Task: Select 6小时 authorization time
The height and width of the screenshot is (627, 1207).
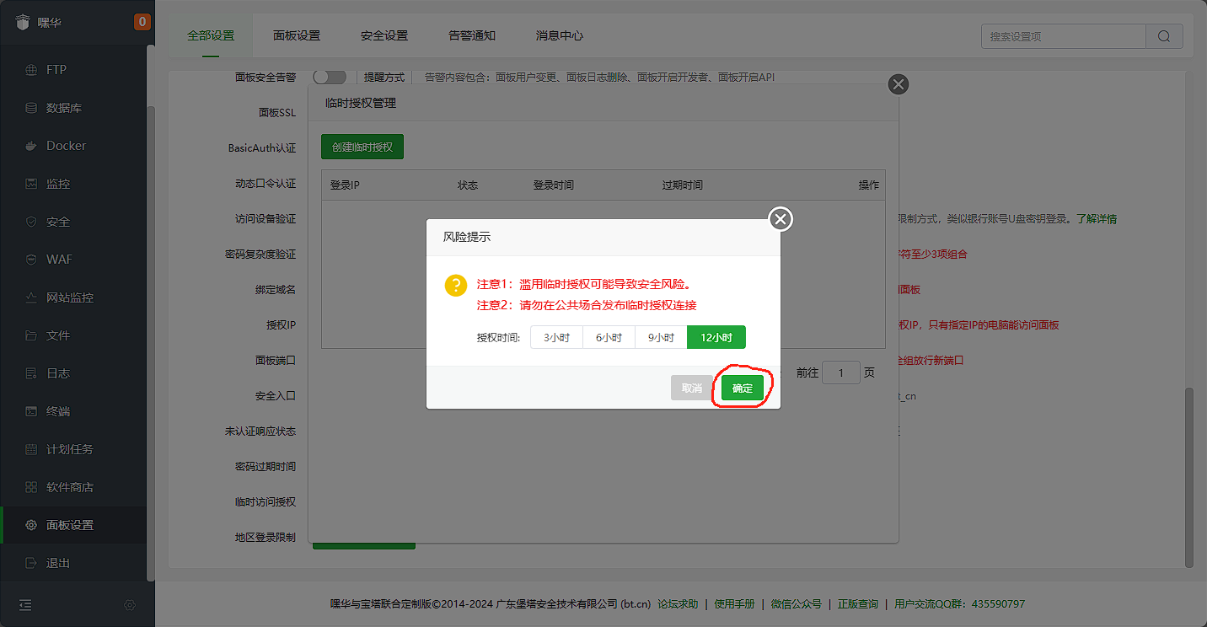Action: point(609,337)
